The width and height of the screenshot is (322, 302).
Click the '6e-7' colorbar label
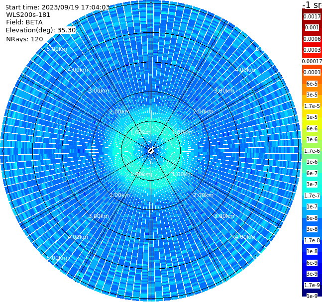[x=312, y=173]
